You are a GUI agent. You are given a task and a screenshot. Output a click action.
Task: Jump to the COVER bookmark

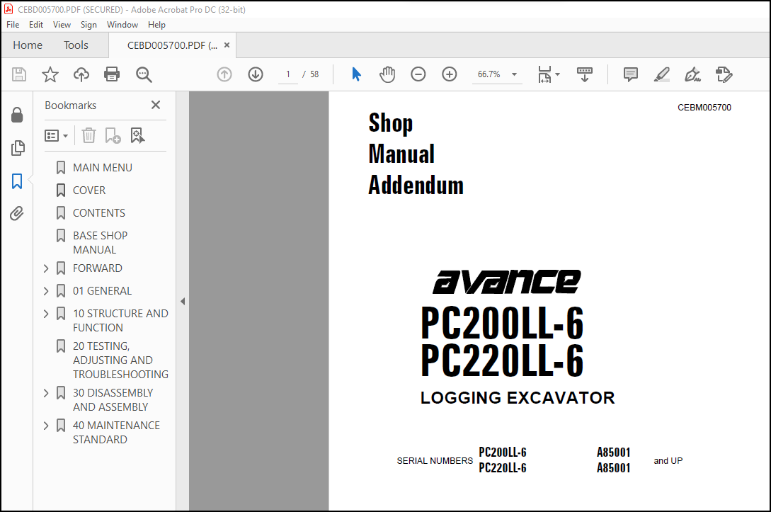coord(89,190)
